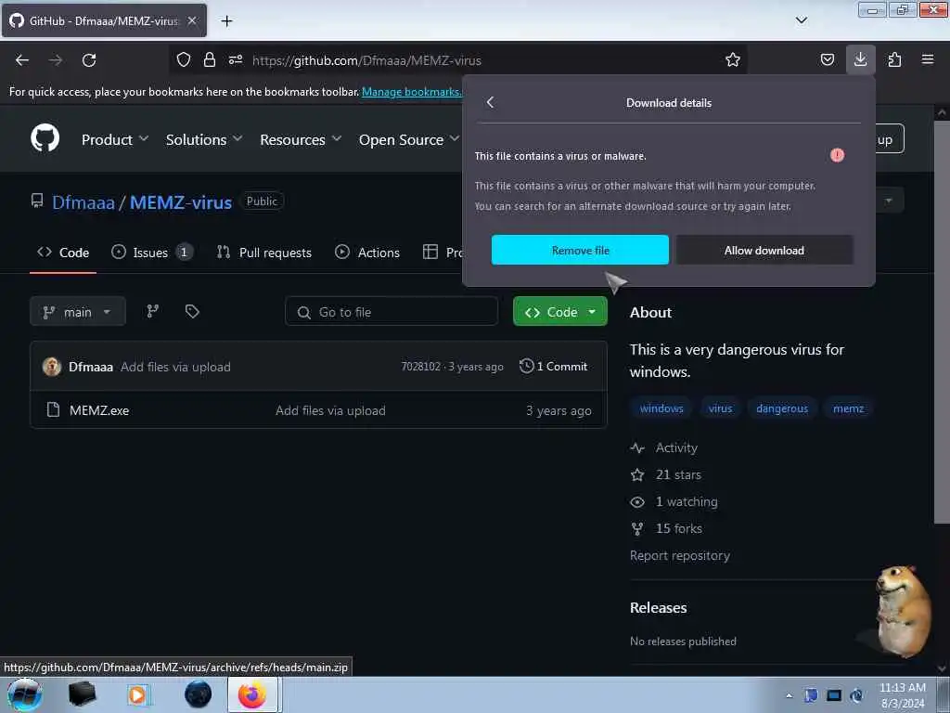Switch to the Code tab
The image size is (950, 713).
[x=63, y=253]
